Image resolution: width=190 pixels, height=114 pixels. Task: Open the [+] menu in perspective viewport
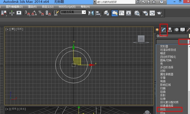click(8, 109)
